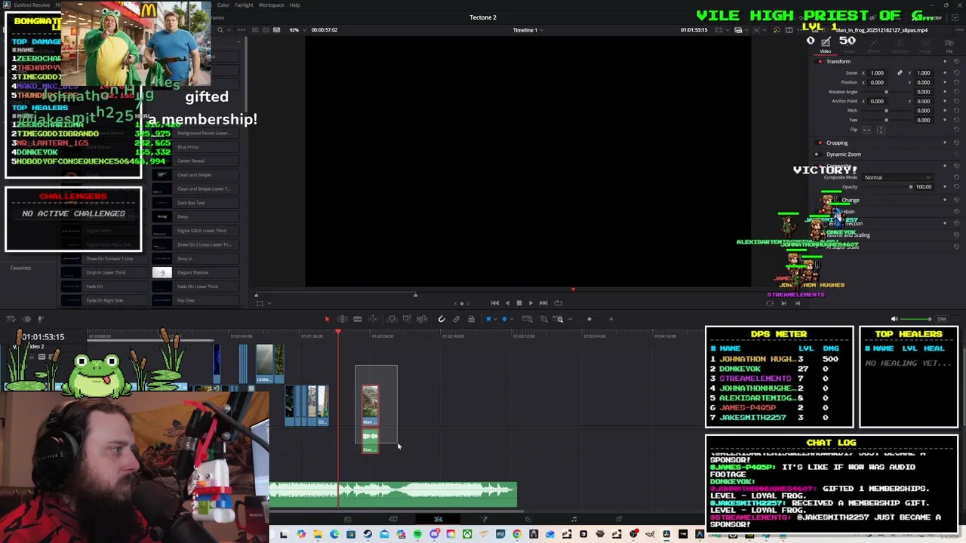Collapse the Transform section header
Viewport: 966px width, 543px height.
pyautogui.click(x=838, y=62)
